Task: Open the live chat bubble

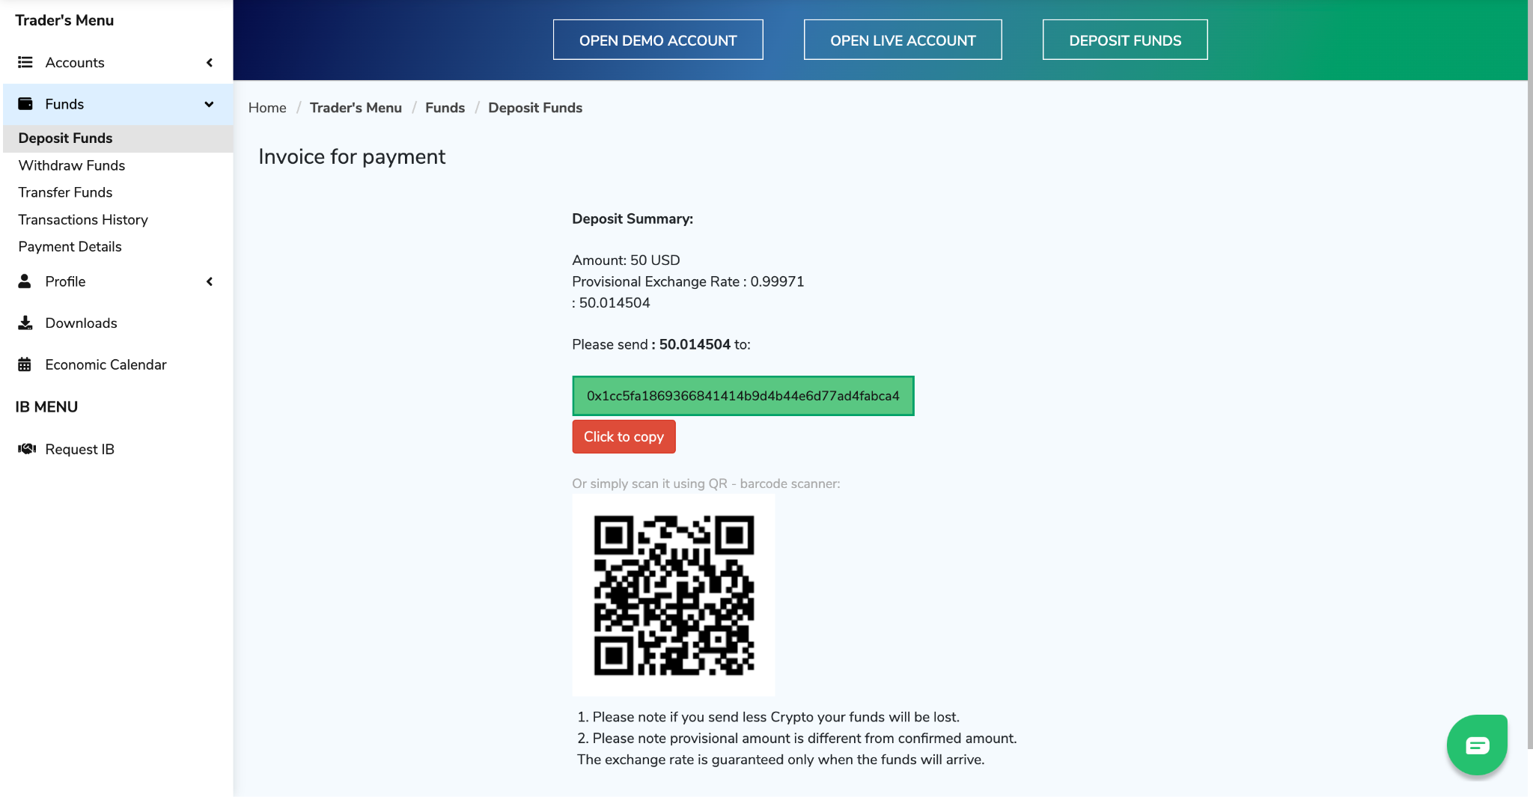Action: 1477,745
